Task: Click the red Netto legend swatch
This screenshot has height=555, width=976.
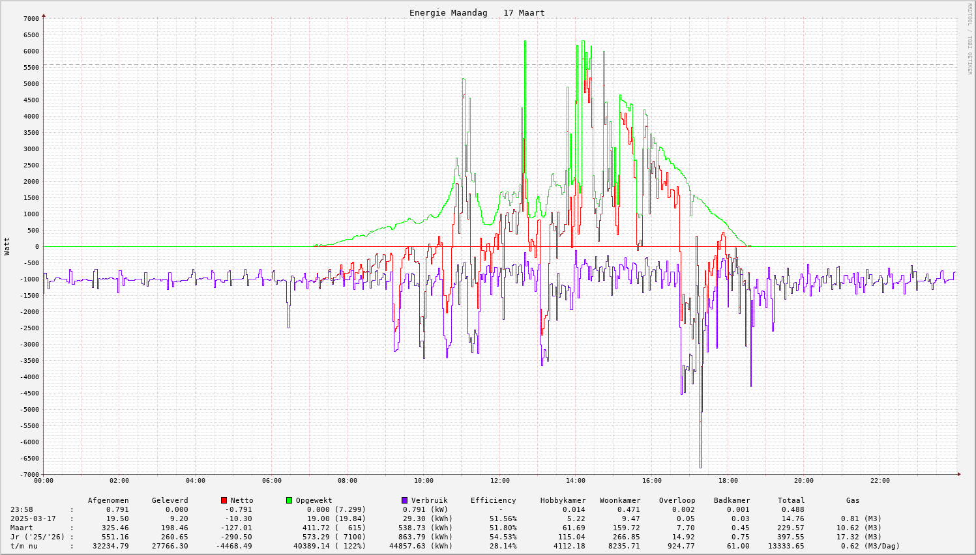Action: [x=224, y=500]
